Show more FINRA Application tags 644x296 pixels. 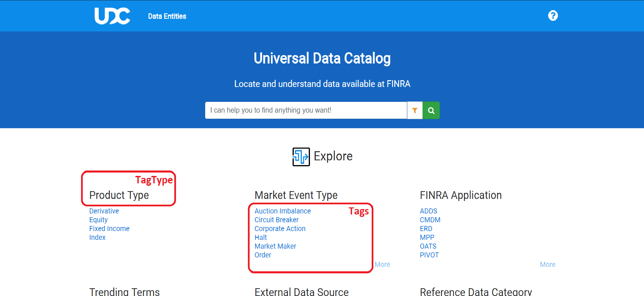point(547,265)
